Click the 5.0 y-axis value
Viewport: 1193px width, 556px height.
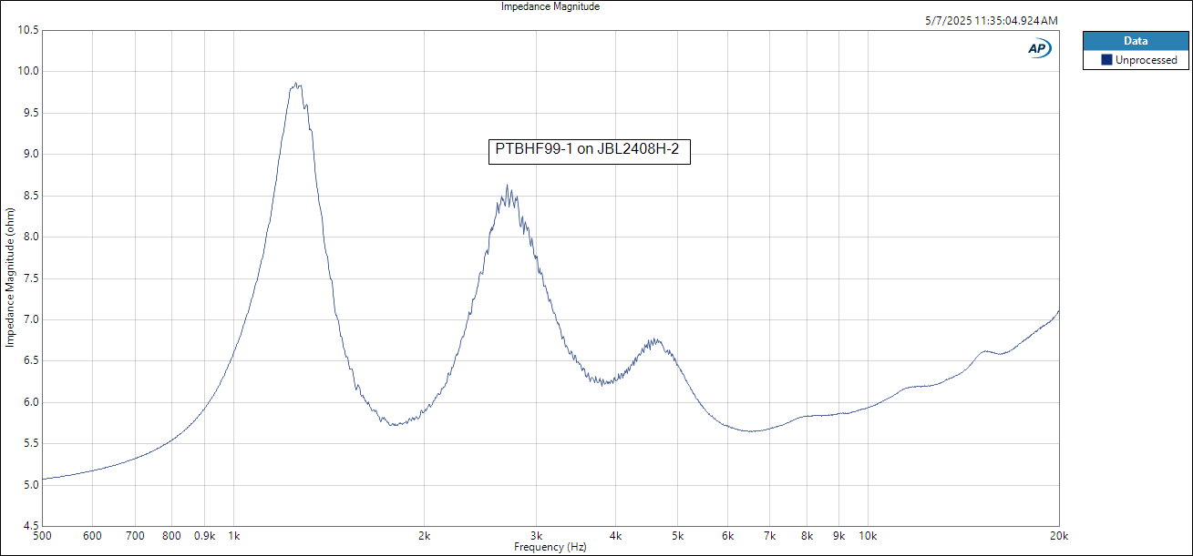click(x=31, y=485)
